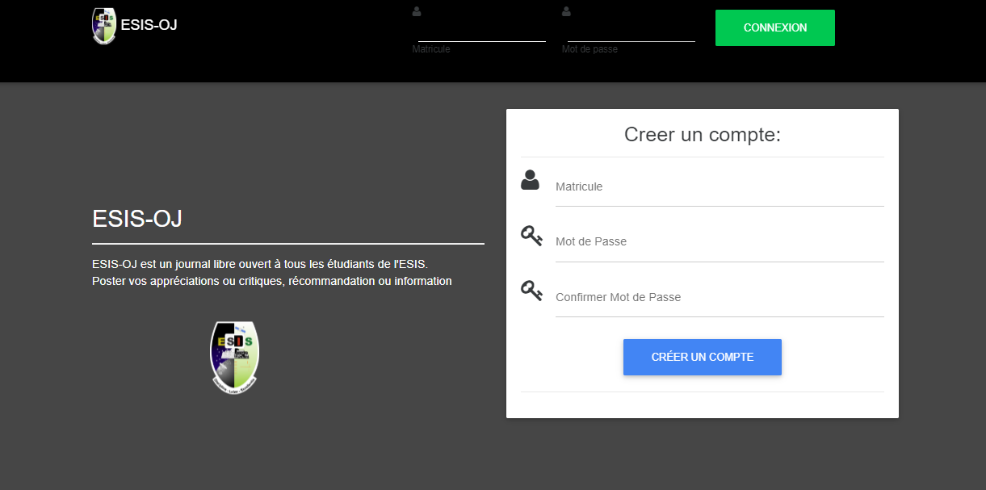Image resolution: width=986 pixels, height=490 pixels.
Task: Click the large ESIS-OJ heading on the left
Action: click(137, 219)
